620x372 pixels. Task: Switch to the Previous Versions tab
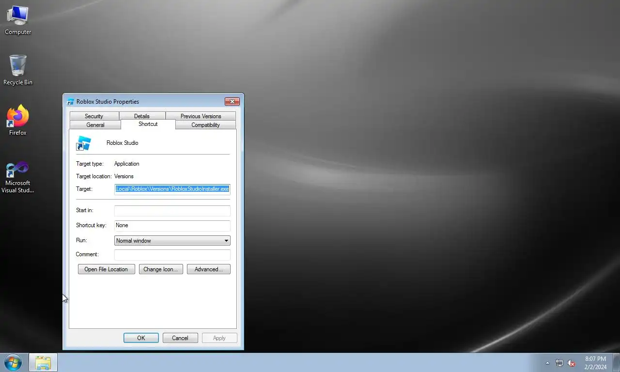point(201,116)
